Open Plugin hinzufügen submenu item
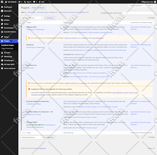Screen dimensions: 157x155 (x=7, y=48)
